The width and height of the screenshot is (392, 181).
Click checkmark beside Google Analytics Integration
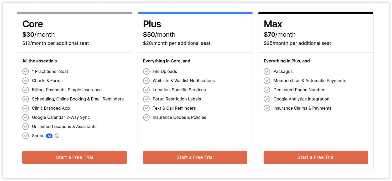click(x=267, y=99)
